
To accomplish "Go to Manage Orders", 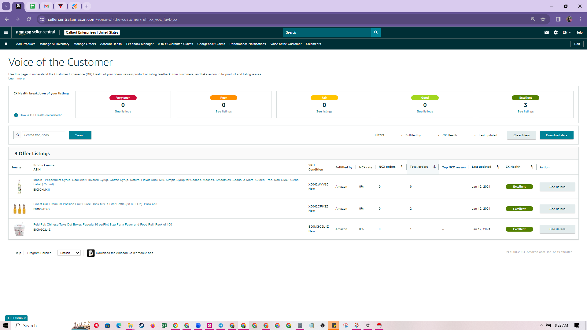I will pyautogui.click(x=85, y=44).
